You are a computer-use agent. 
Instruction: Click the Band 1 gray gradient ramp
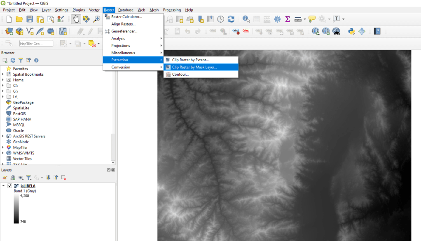pos(16,209)
